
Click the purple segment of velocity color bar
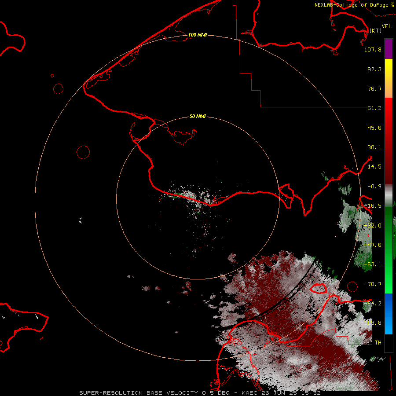coord(389,49)
